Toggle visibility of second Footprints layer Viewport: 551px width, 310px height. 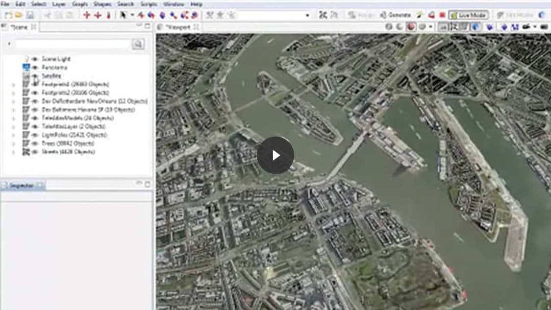click(35, 92)
